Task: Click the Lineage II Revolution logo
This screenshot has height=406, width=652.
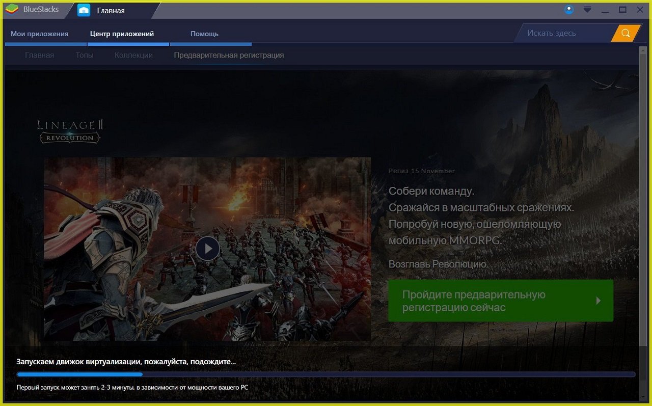Action: 70,131
